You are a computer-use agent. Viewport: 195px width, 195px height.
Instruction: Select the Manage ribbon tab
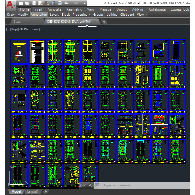tap(105, 9)
